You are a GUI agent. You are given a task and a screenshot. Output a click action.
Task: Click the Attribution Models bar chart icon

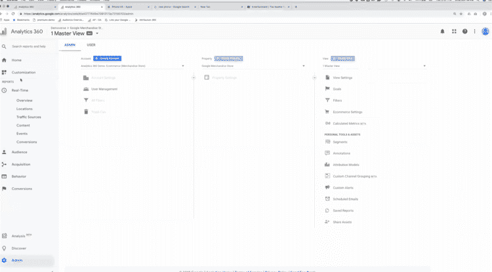coord(327,165)
